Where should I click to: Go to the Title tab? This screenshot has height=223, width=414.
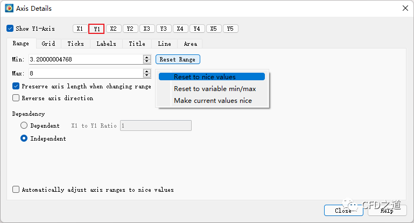click(137, 44)
